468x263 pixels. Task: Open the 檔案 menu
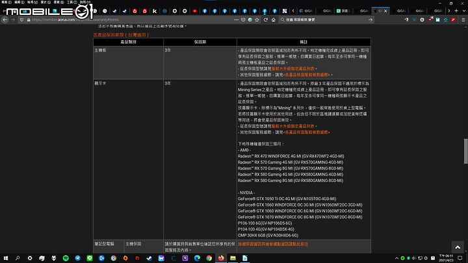tap(6, 2)
